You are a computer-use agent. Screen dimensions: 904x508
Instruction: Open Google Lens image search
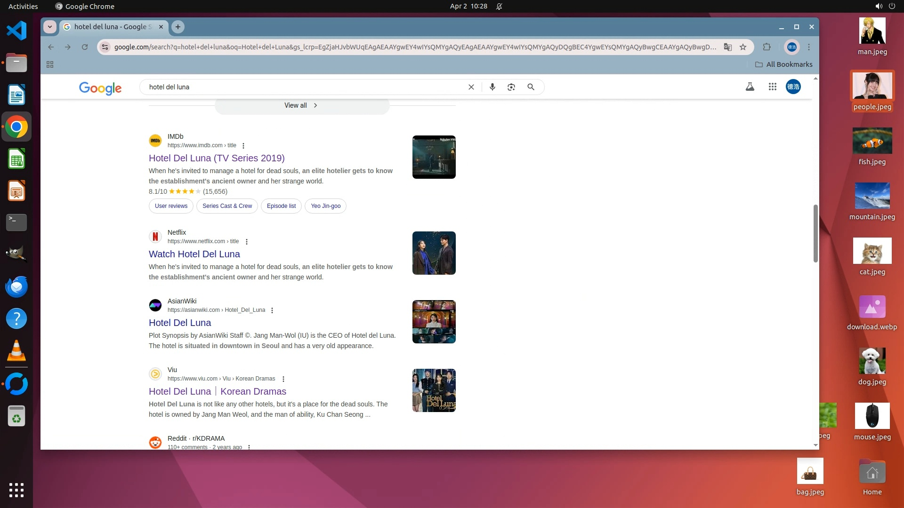[511, 87]
